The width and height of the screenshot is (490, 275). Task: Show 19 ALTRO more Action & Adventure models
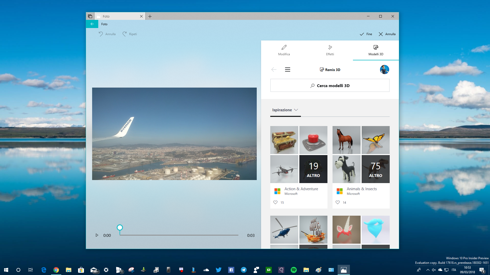tap(313, 169)
